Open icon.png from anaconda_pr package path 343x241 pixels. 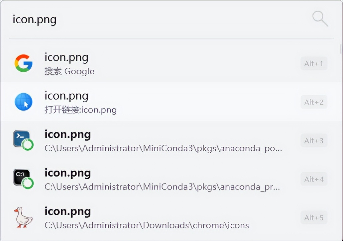click(166, 179)
